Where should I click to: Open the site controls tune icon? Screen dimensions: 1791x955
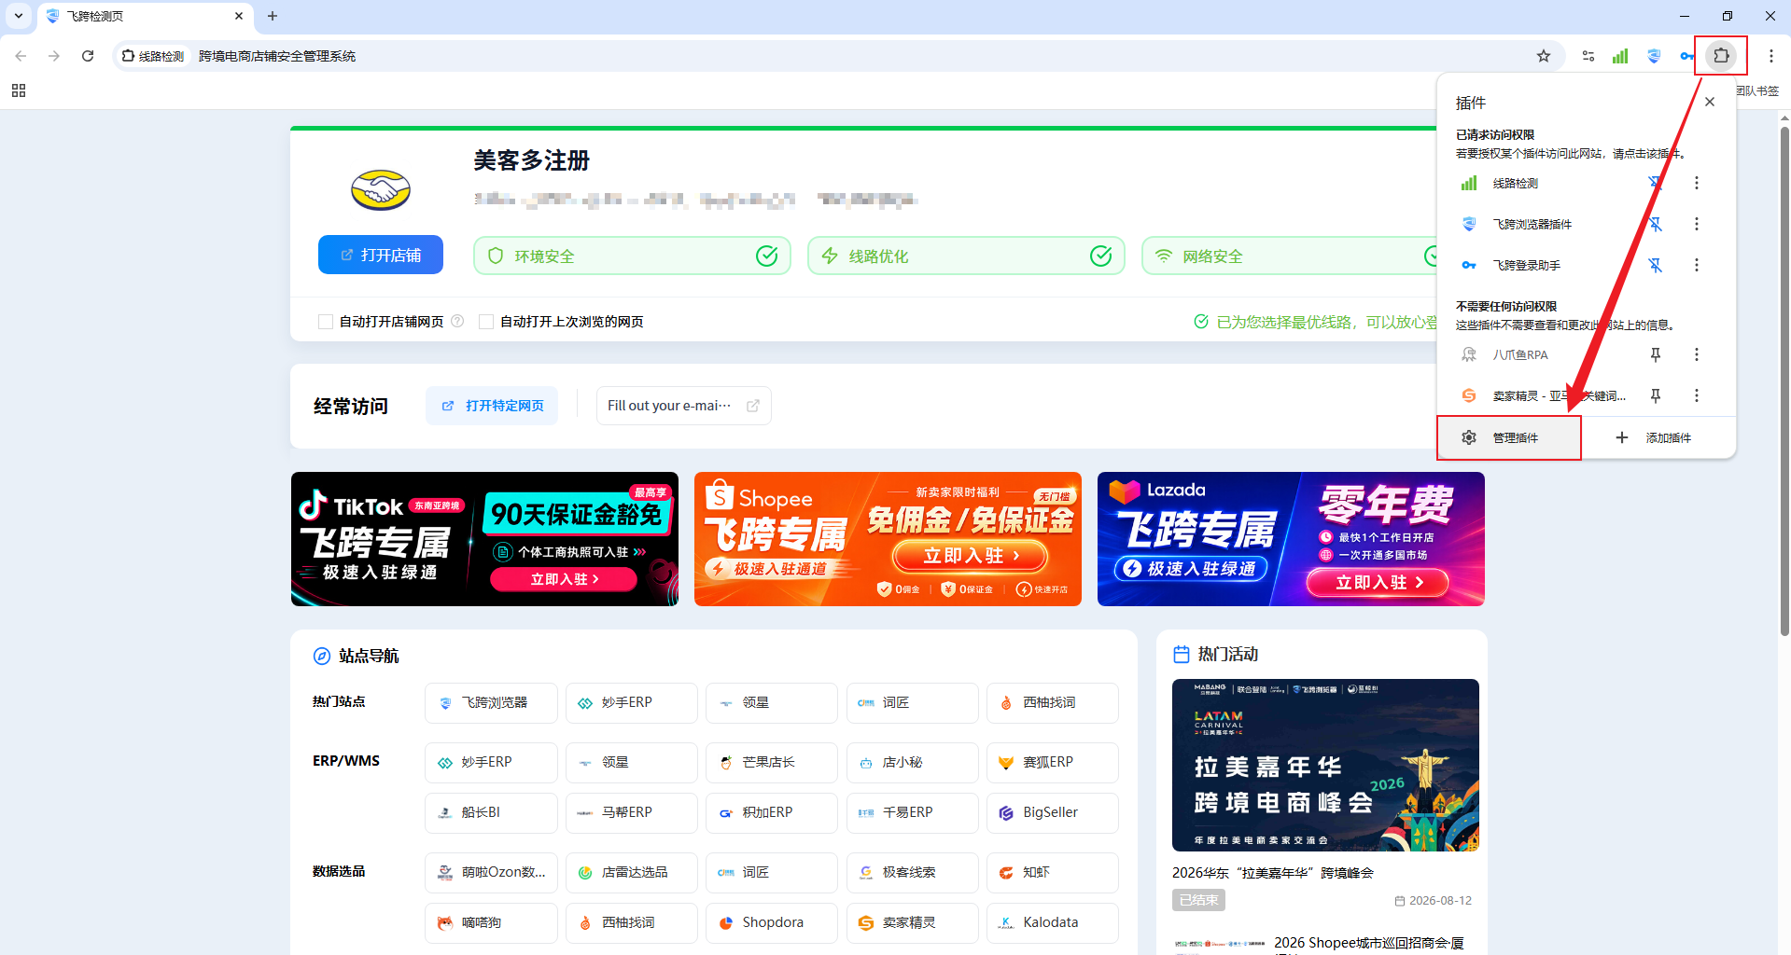(x=1588, y=56)
